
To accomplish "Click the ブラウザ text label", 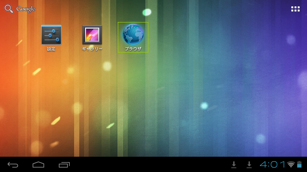I will pyautogui.click(x=133, y=49).
